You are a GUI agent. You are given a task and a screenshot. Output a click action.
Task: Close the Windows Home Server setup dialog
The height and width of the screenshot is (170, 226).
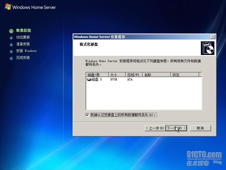coord(213,37)
